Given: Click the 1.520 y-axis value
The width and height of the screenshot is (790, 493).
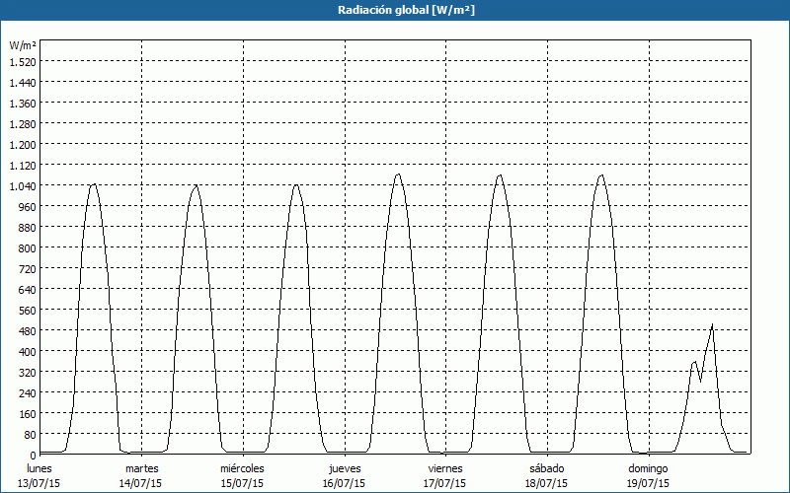Looking at the screenshot, I should [x=22, y=61].
